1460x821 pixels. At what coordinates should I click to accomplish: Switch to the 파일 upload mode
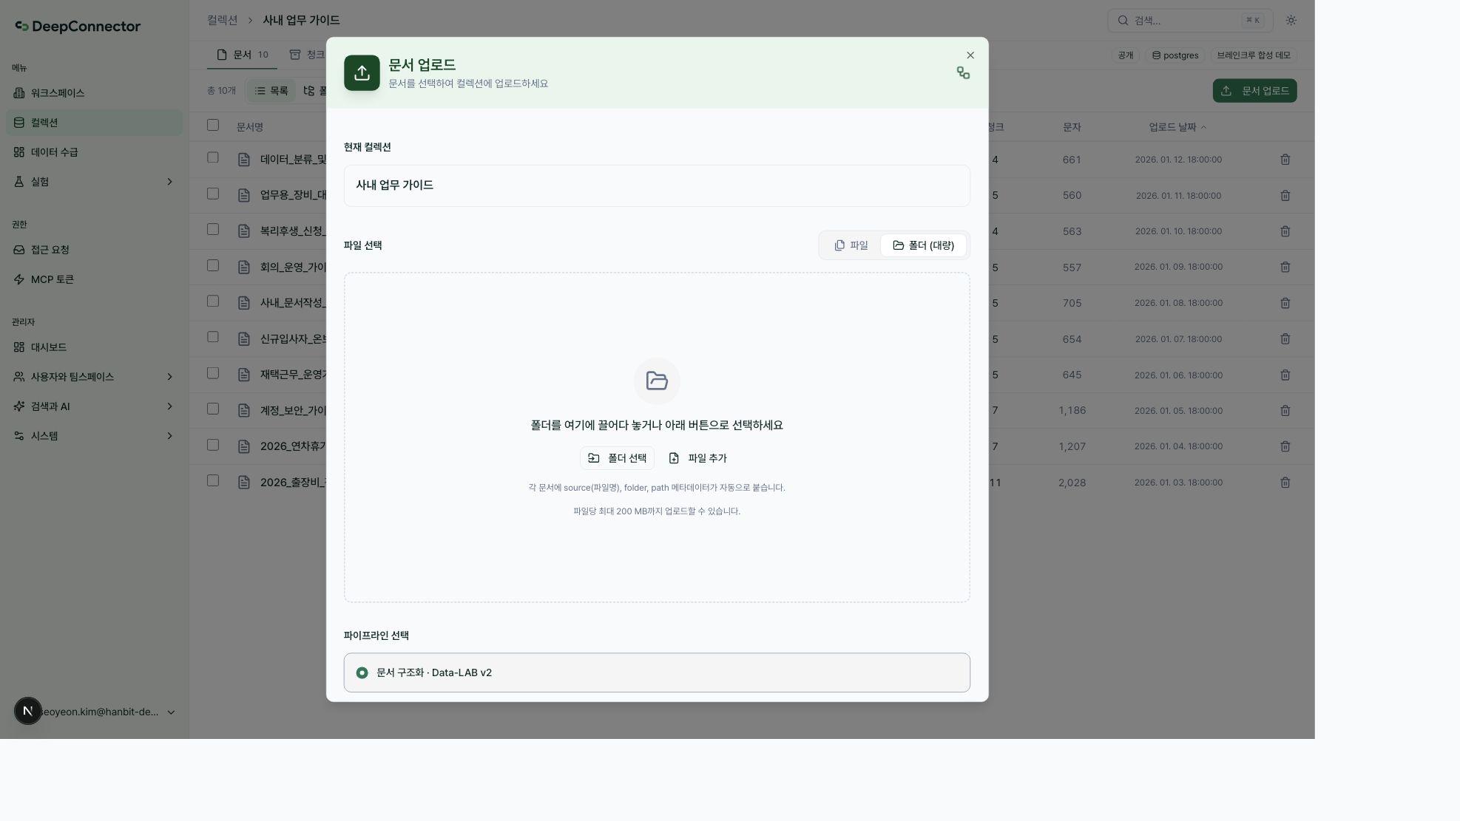point(851,245)
